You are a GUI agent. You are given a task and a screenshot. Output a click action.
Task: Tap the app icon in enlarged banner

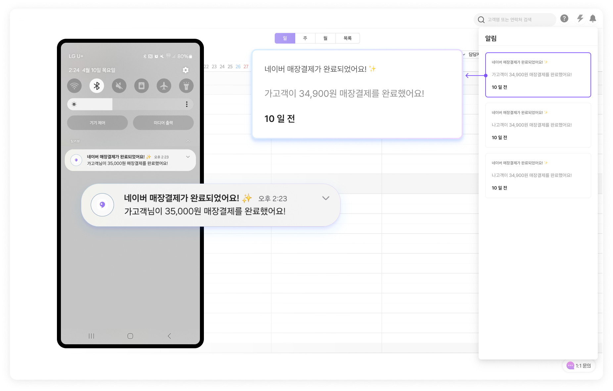[x=102, y=205]
